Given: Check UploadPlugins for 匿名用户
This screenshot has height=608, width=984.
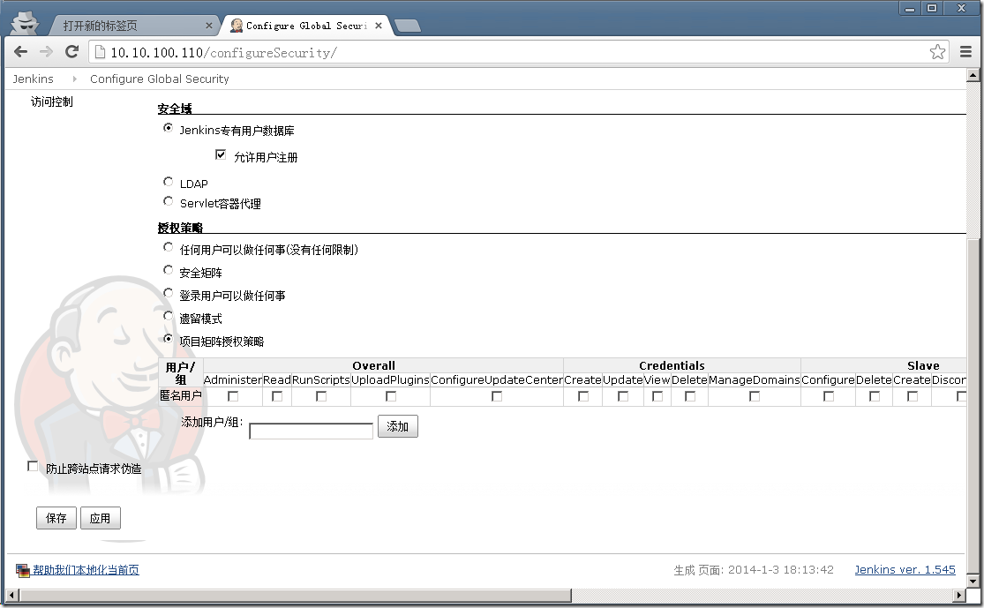Looking at the screenshot, I should (x=390, y=396).
